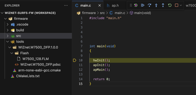
Task: Click the firmware folder icon in Explorer
Action: pos(10,19)
